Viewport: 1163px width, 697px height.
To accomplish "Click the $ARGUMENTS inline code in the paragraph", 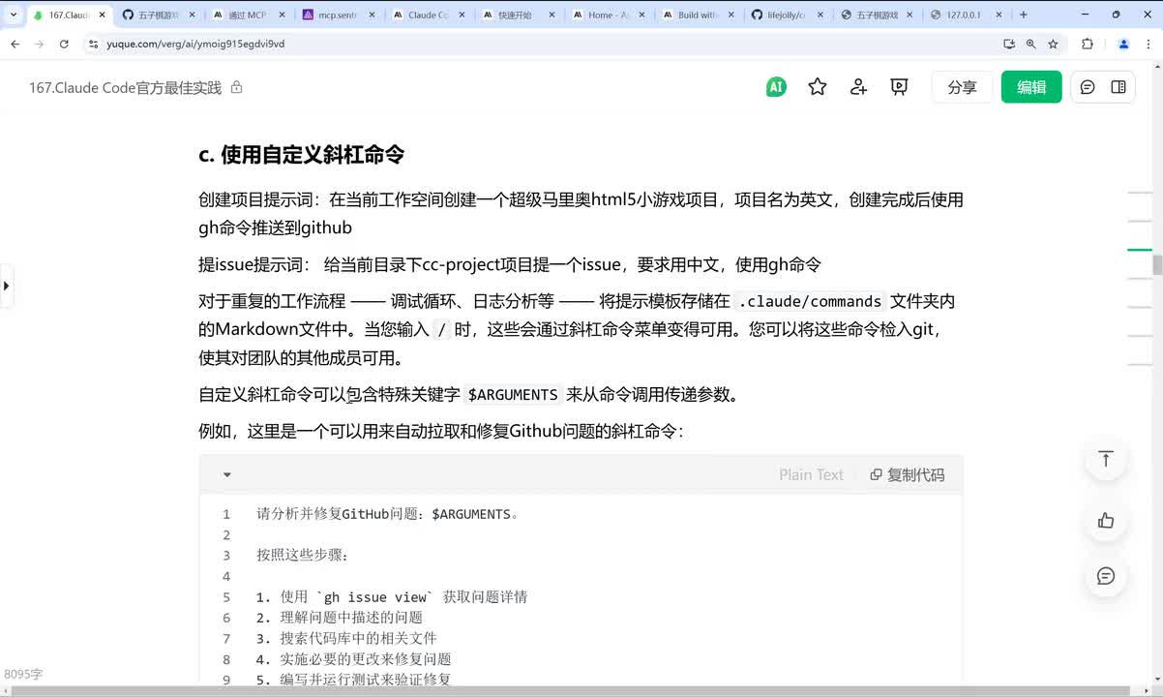I will [x=513, y=394].
